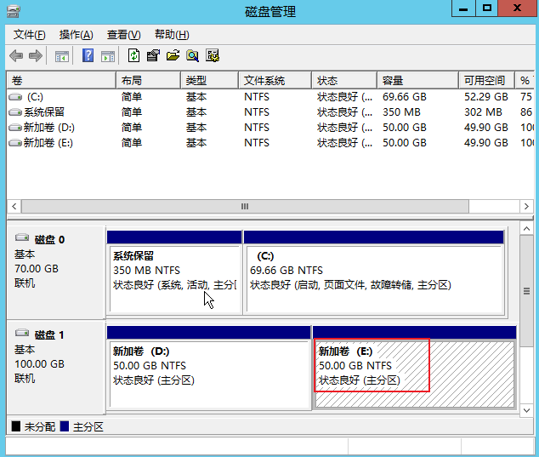
Task: Sort volumes by 文件系统 column header
Action: click(x=264, y=81)
